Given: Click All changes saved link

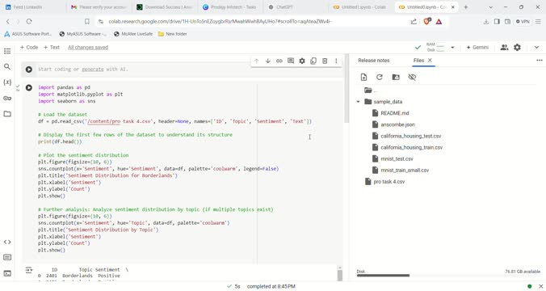Looking at the screenshot, I should (88, 48).
